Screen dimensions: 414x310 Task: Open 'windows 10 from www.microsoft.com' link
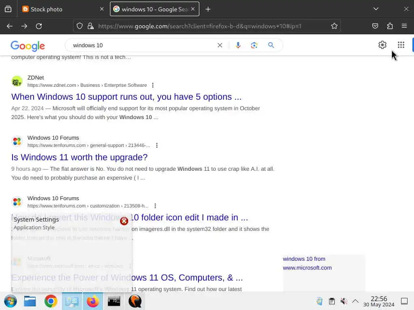point(307,263)
